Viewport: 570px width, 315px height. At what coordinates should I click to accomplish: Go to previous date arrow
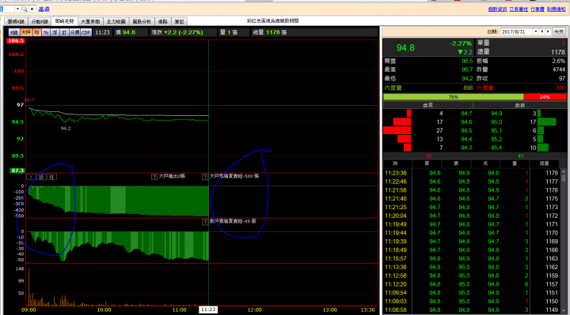coord(542,32)
